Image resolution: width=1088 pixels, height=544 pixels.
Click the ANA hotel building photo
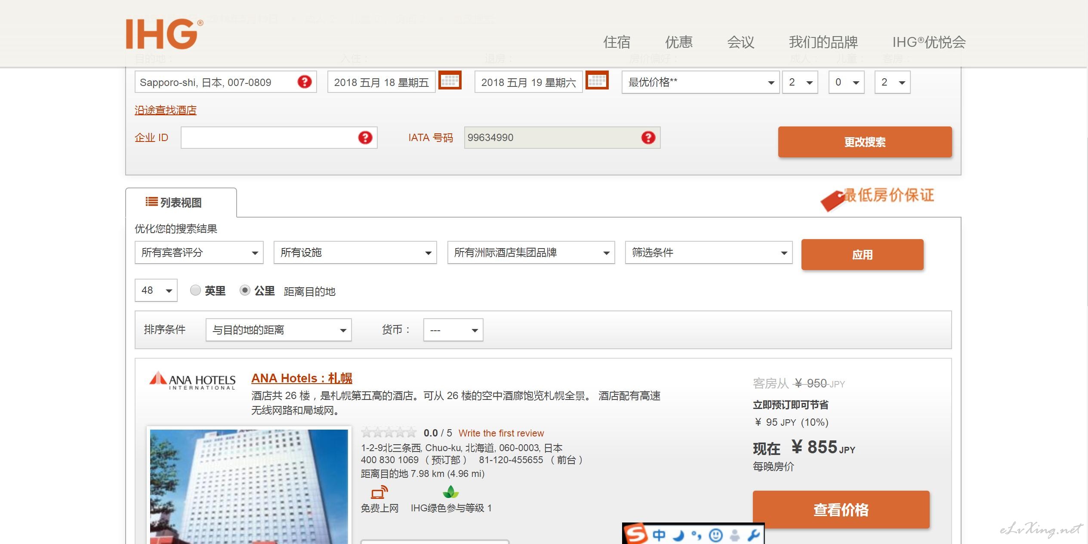tap(249, 486)
